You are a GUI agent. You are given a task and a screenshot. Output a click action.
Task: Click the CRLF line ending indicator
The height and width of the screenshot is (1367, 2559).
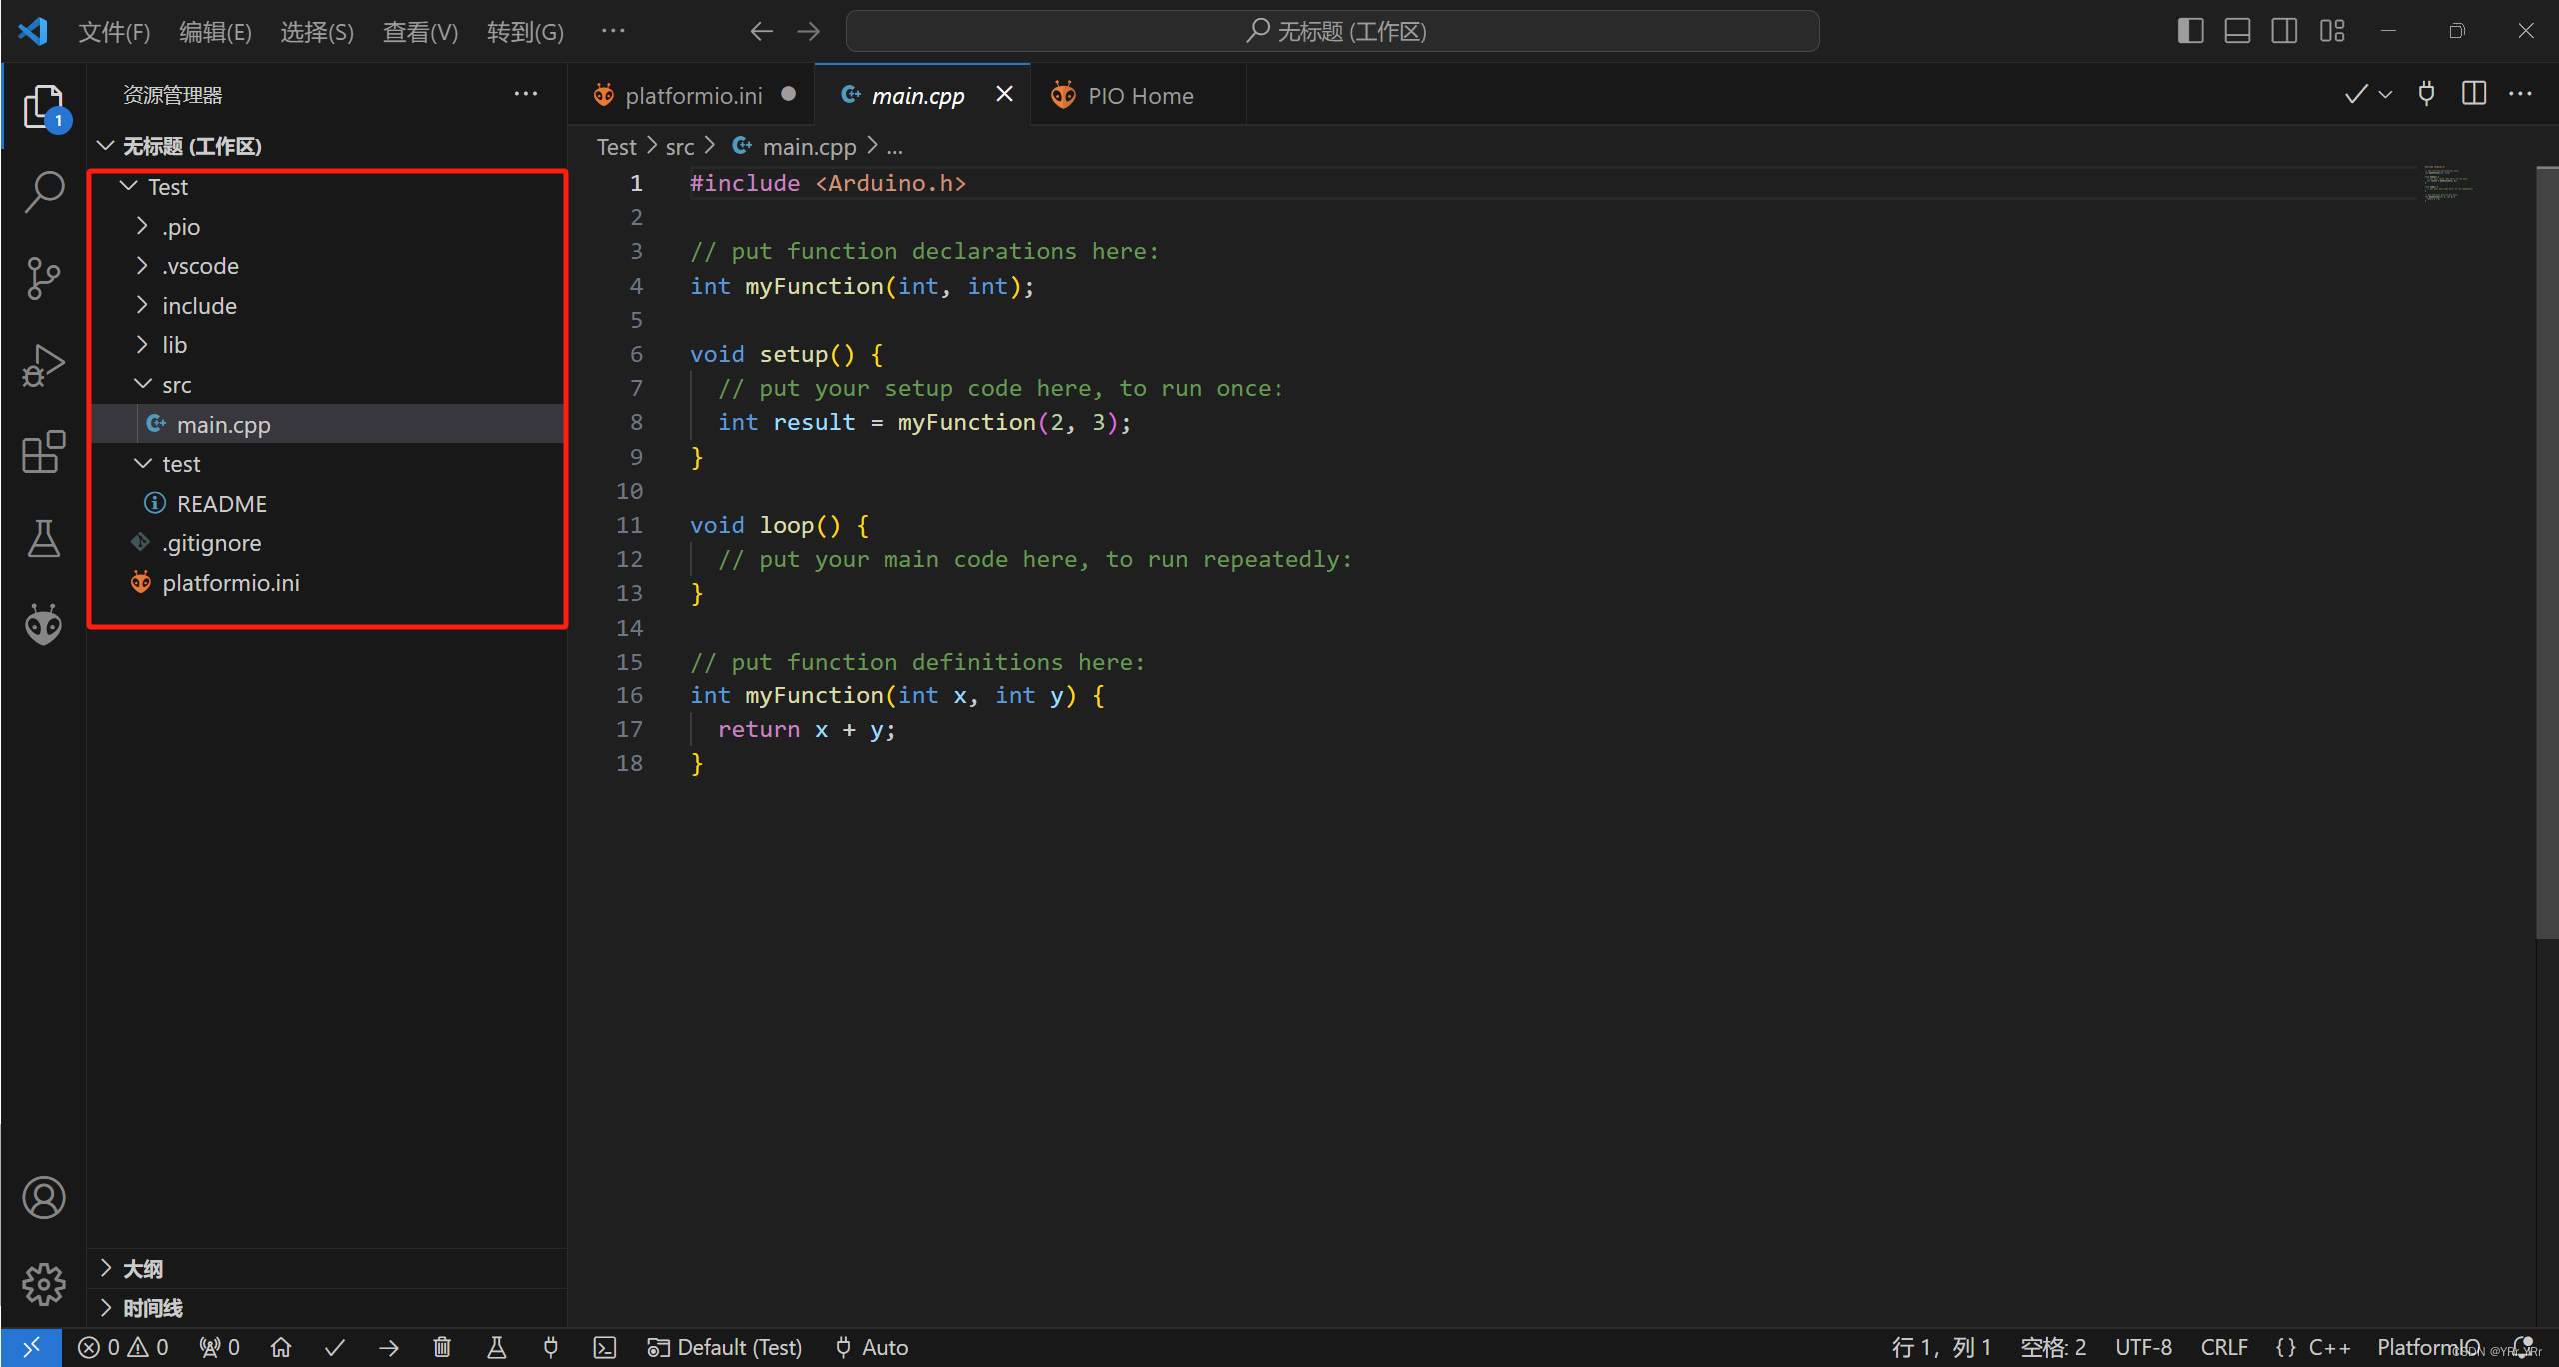click(x=2224, y=1347)
